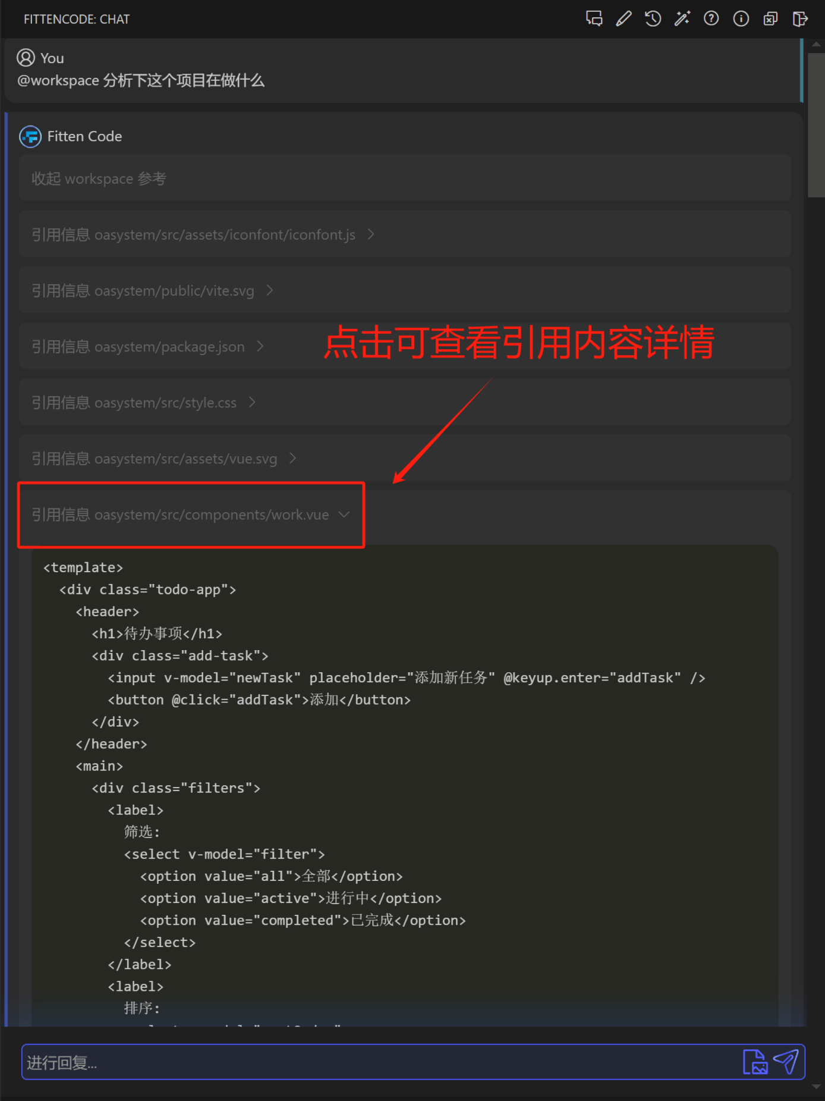Click the magic wand icon

(x=682, y=19)
